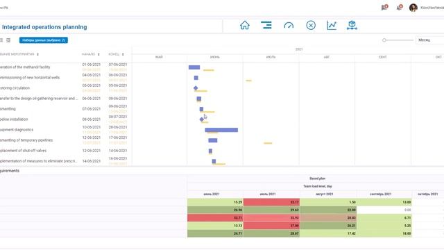This screenshot has height=250, width=444.
Task: Select the pipeline installation activity row
Action: click(x=65, y=119)
